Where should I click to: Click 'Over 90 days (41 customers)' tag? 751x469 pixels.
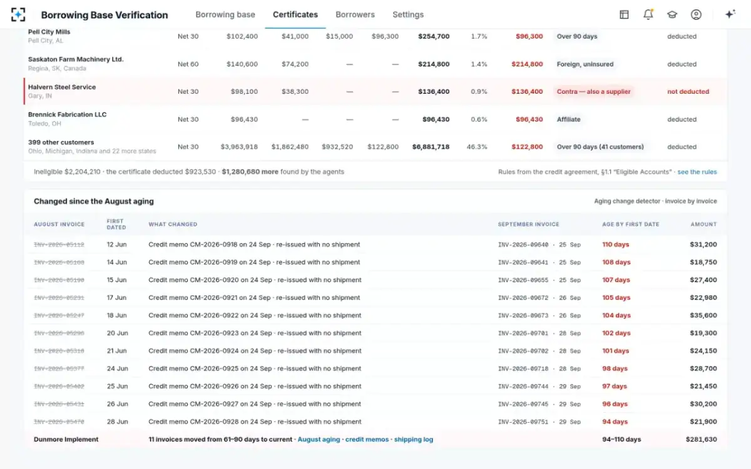[600, 147]
